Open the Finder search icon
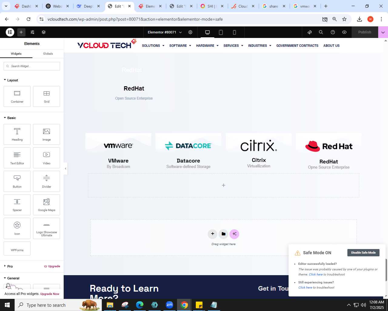The width and height of the screenshot is (388, 311). coord(321,32)
